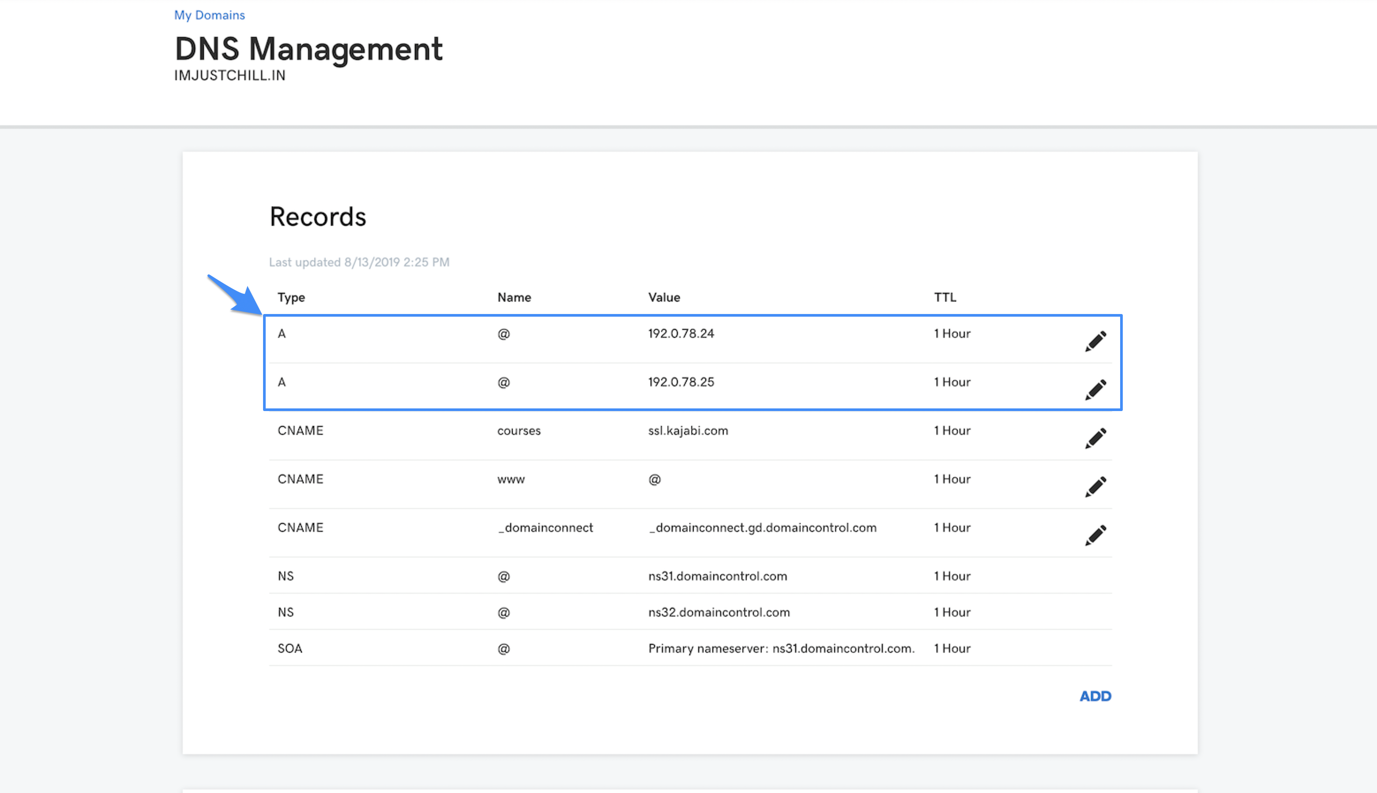
Task: Click the IMJUSTCHILL.IN domain name label
Action: (x=229, y=76)
